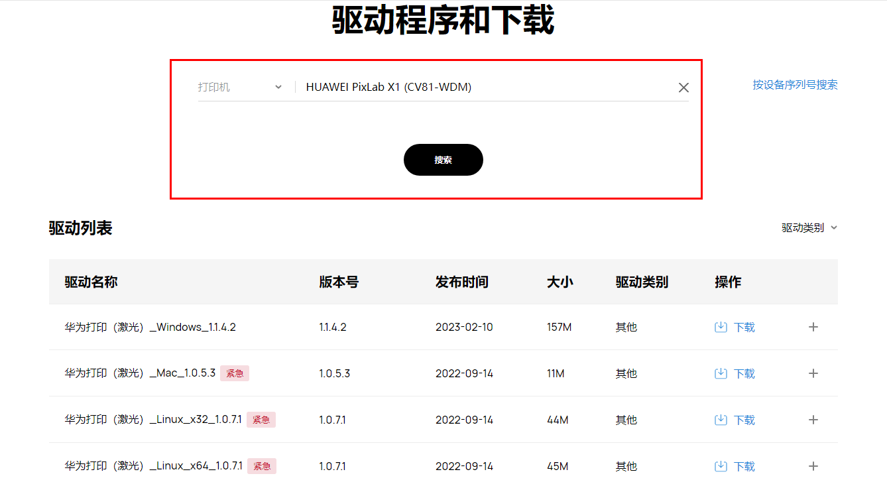The width and height of the screenshot is (887, 486).
Task: Click the 发布时间 column header
Action: click(462, 282)
